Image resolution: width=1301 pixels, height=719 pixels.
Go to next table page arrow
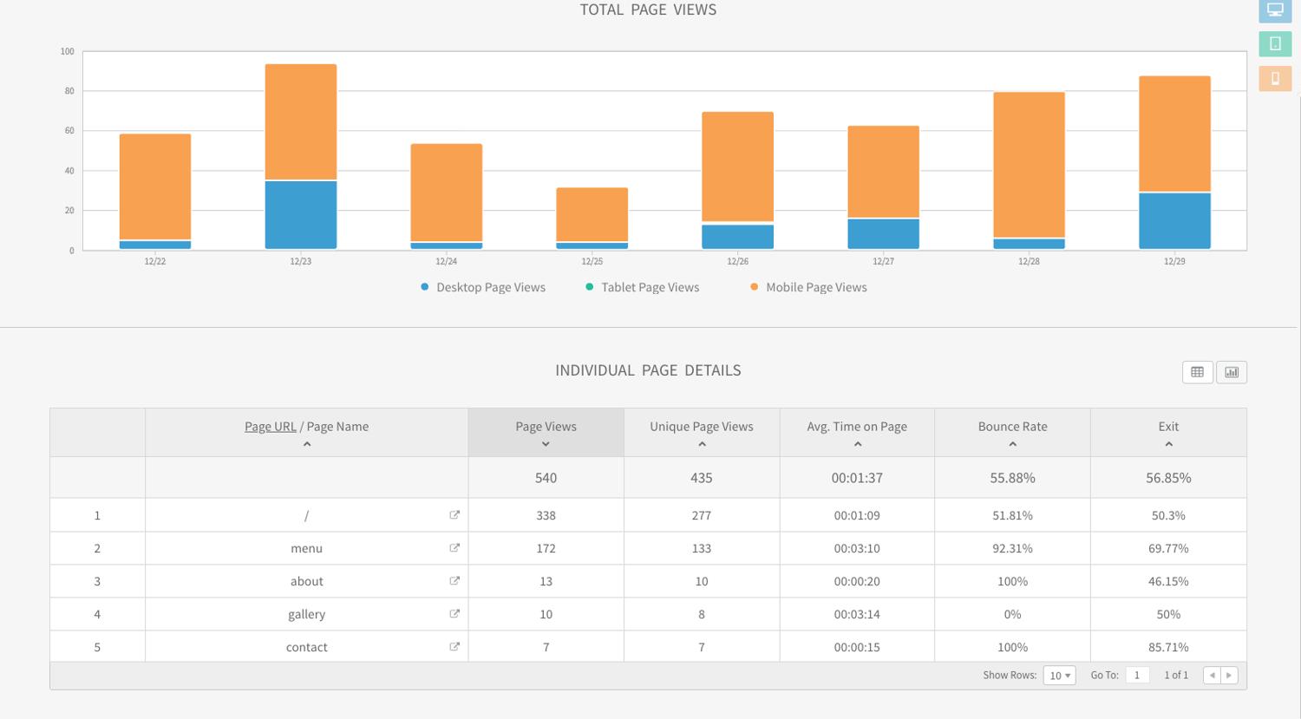(1229, 676)
